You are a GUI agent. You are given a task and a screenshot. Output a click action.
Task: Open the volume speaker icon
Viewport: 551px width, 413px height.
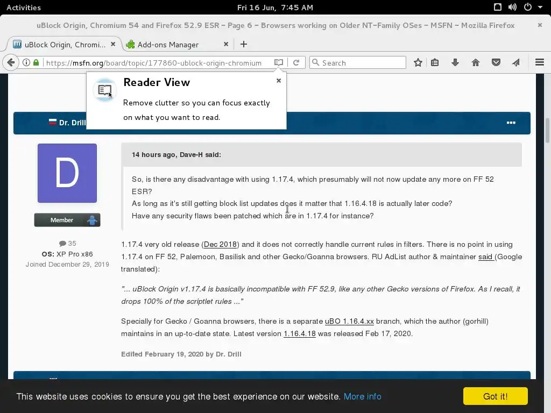pos(512,7)
